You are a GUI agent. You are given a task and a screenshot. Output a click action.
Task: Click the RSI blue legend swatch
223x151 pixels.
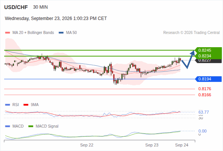pos(8,105)
